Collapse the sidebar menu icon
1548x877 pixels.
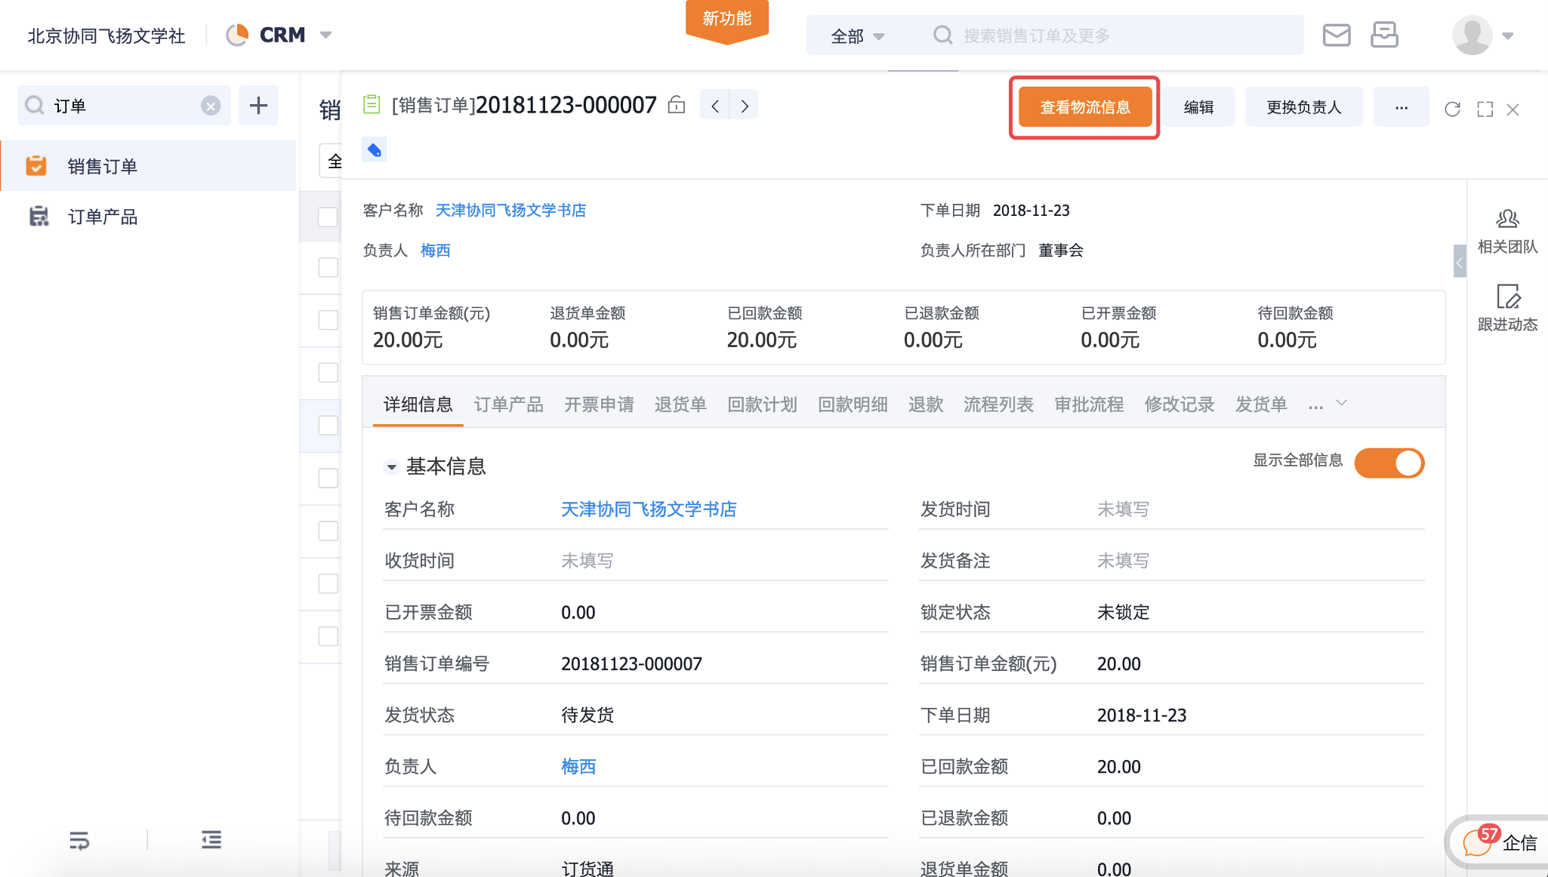211,840
